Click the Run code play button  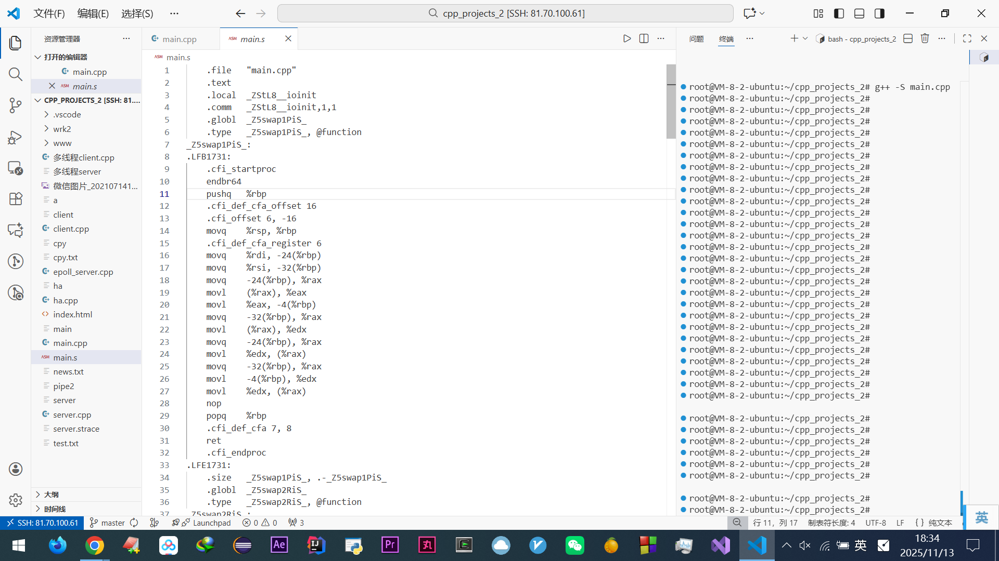(627, 38)
